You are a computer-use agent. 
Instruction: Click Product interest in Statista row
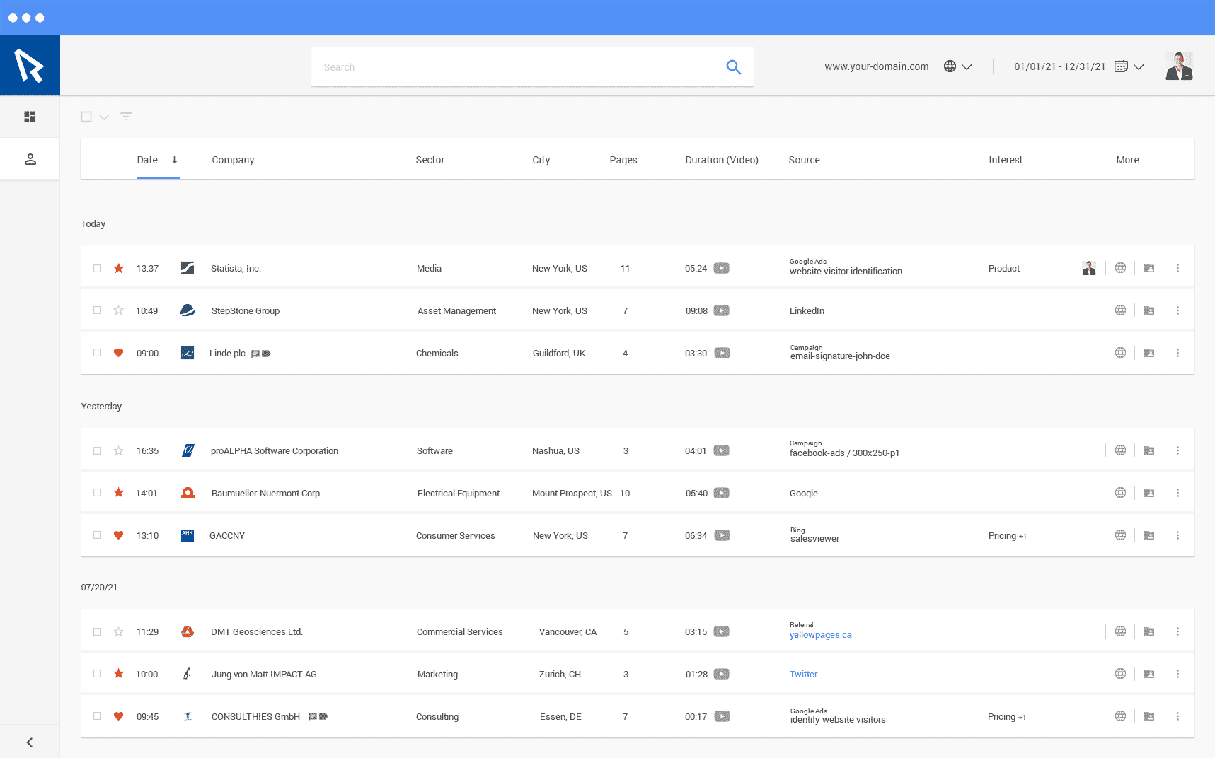1003,269
